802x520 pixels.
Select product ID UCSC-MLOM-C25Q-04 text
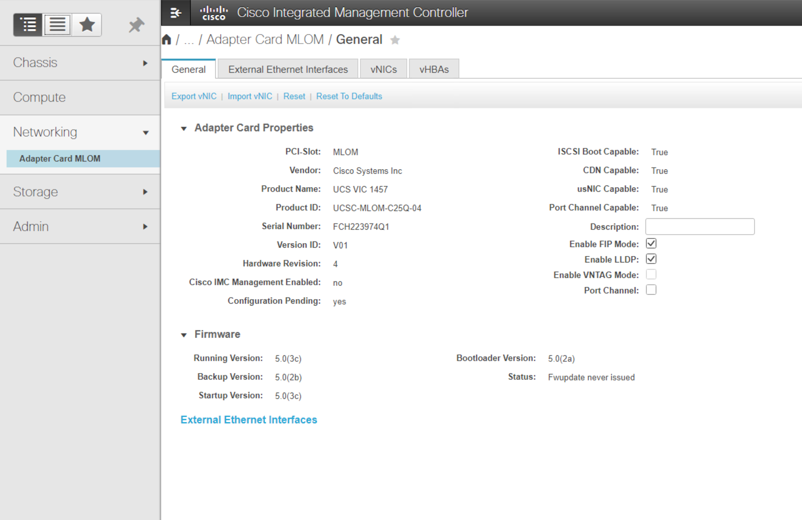(x=377, y=208)
